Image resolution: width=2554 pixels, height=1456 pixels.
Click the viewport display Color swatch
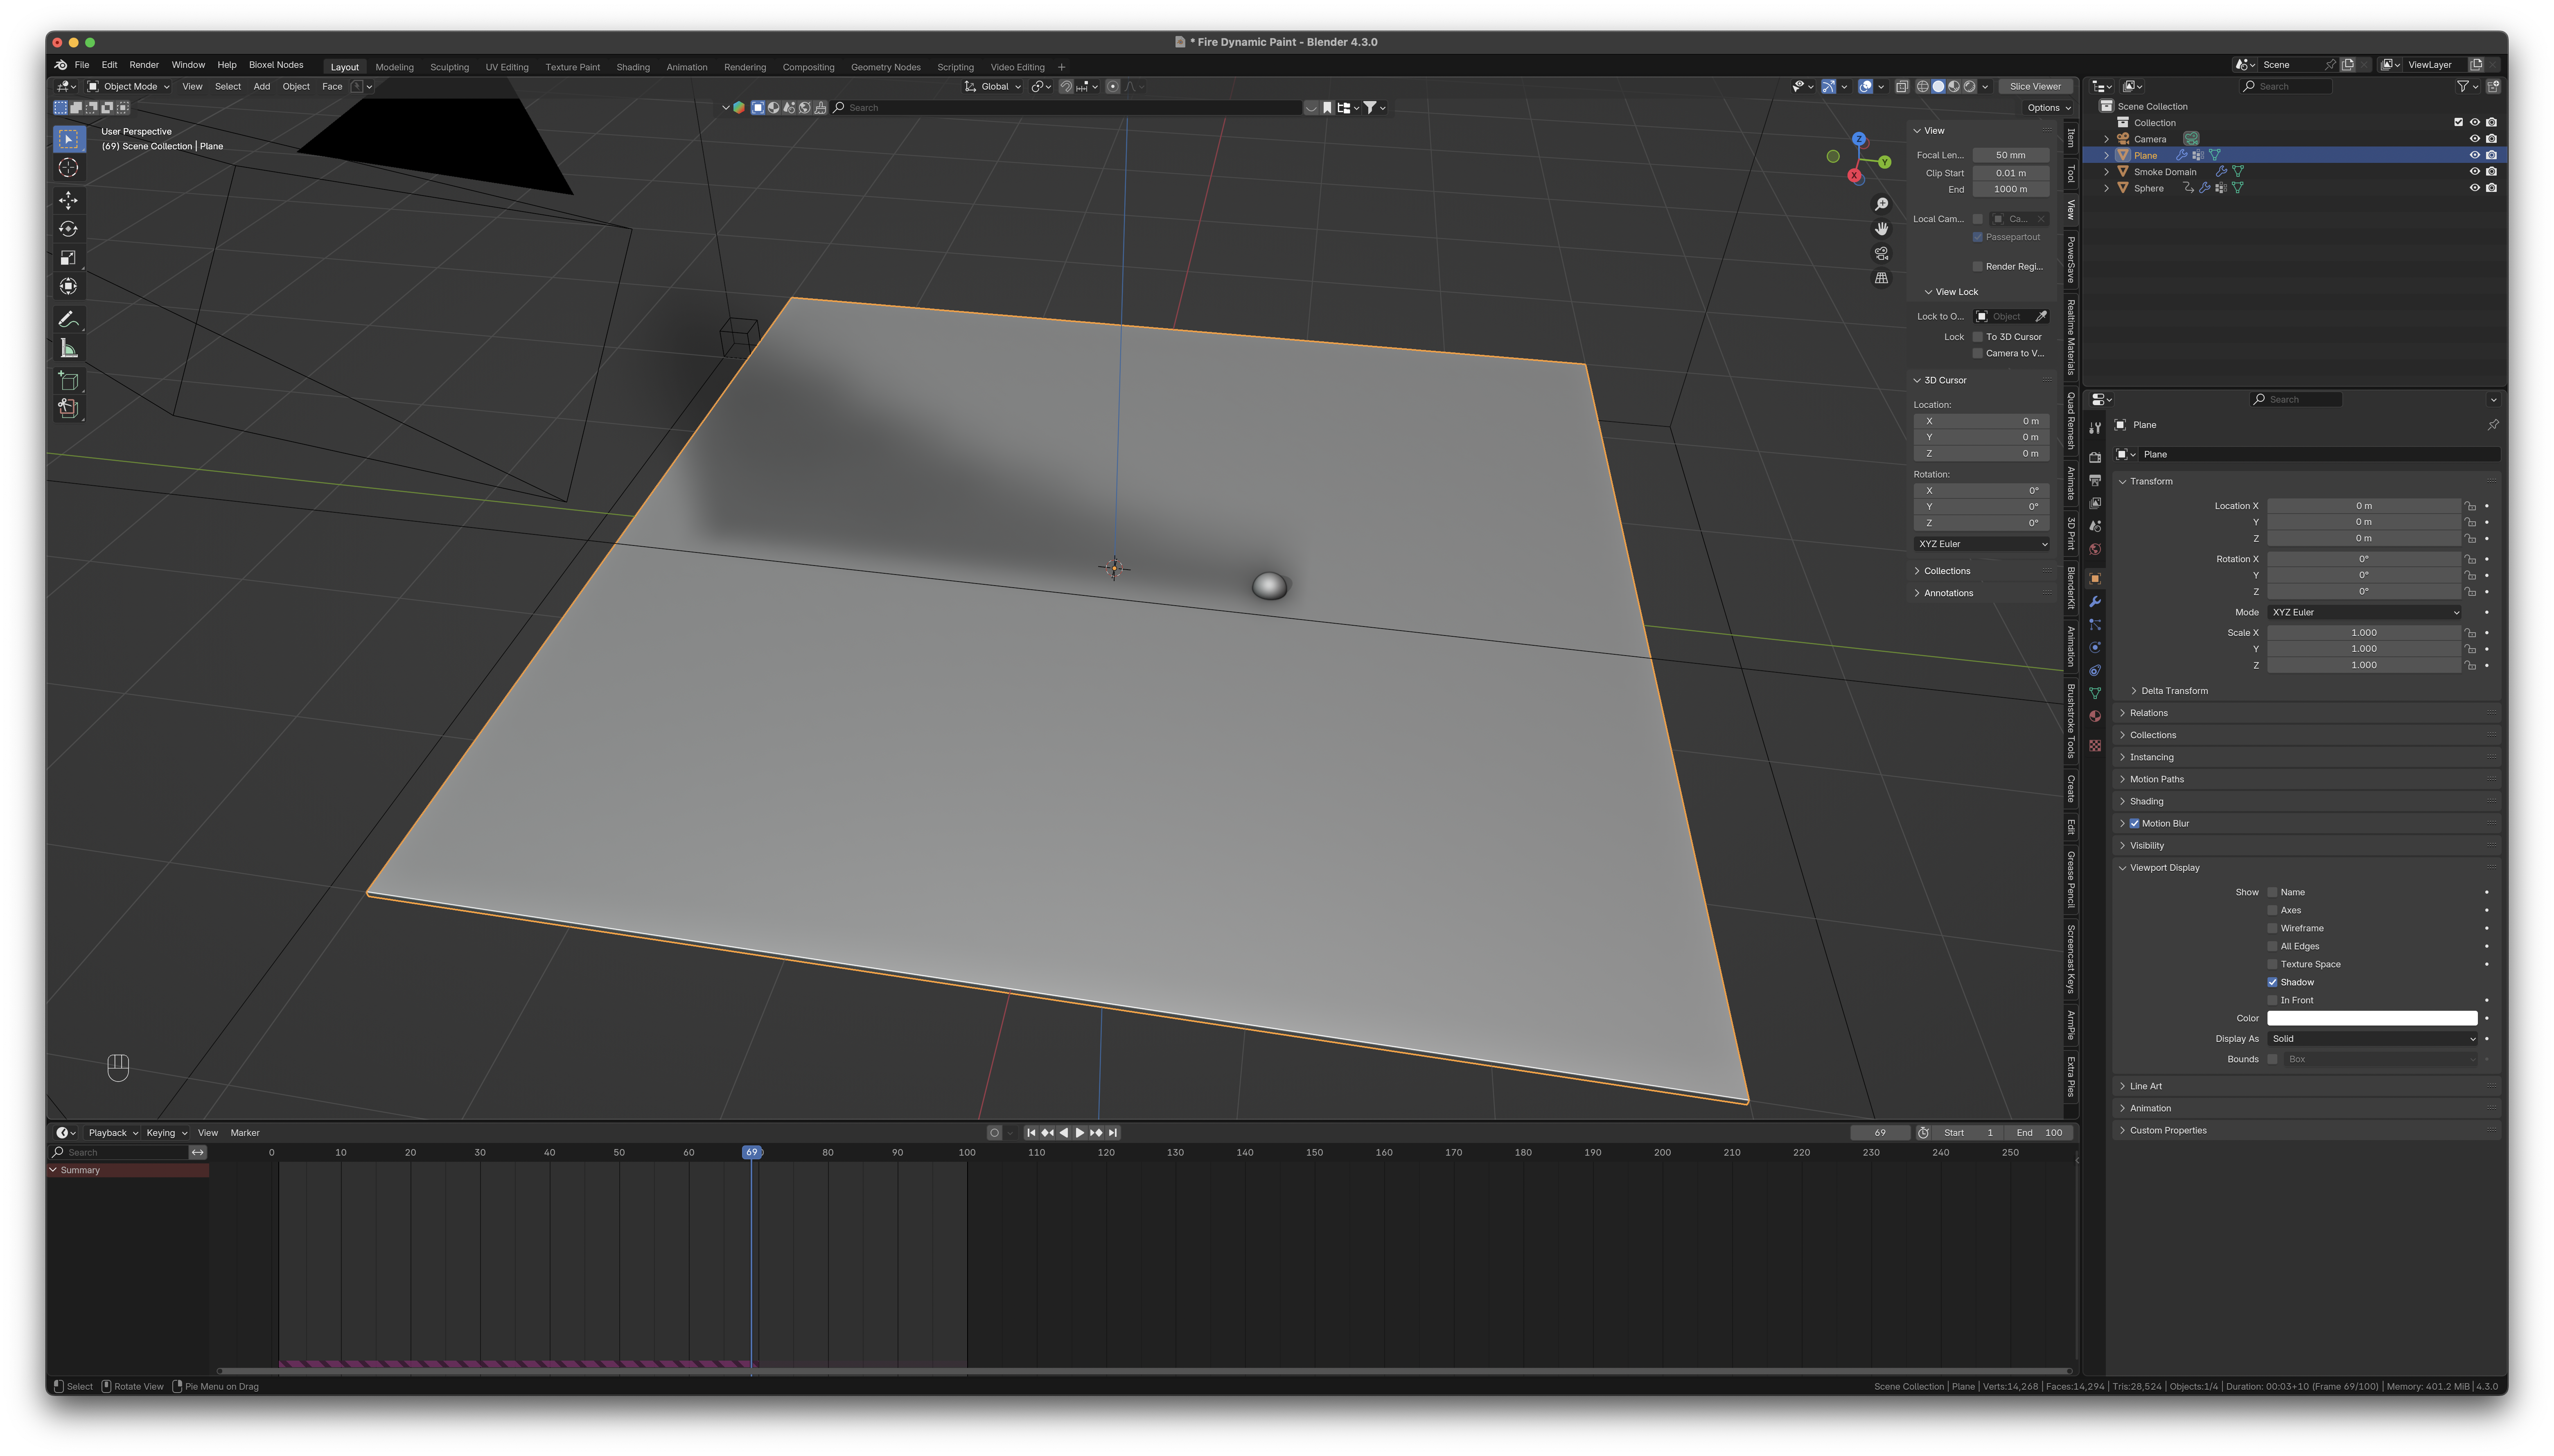[x=2372, y=1019]
